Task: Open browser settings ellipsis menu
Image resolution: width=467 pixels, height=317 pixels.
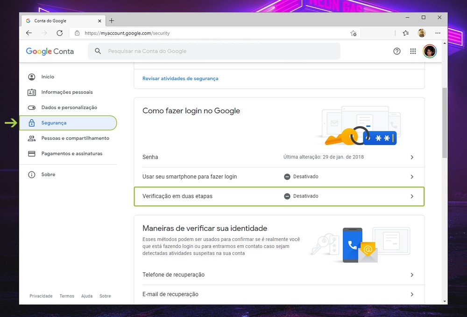Action: click(438, 33)
